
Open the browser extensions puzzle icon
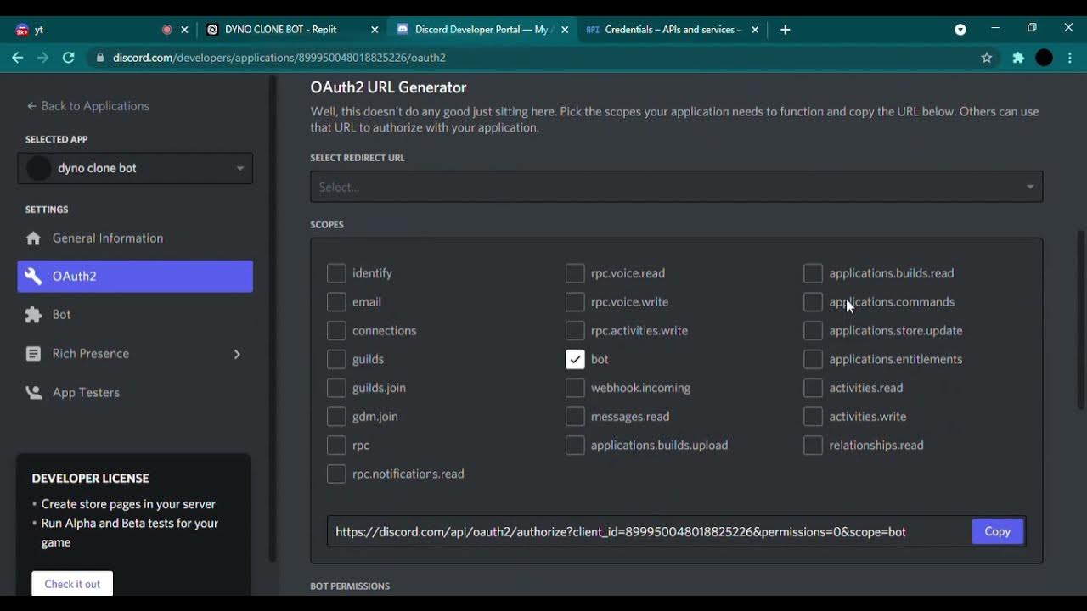tap(1018, 58)
